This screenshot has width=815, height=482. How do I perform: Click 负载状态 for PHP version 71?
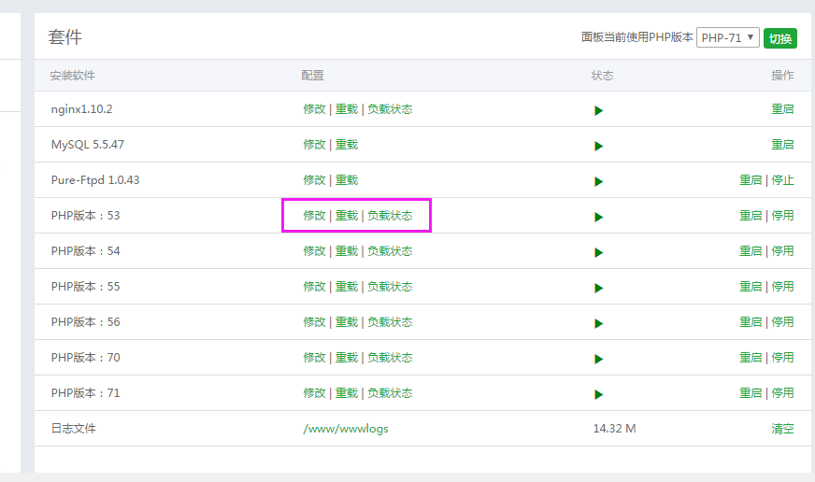(x=390, y=393)
